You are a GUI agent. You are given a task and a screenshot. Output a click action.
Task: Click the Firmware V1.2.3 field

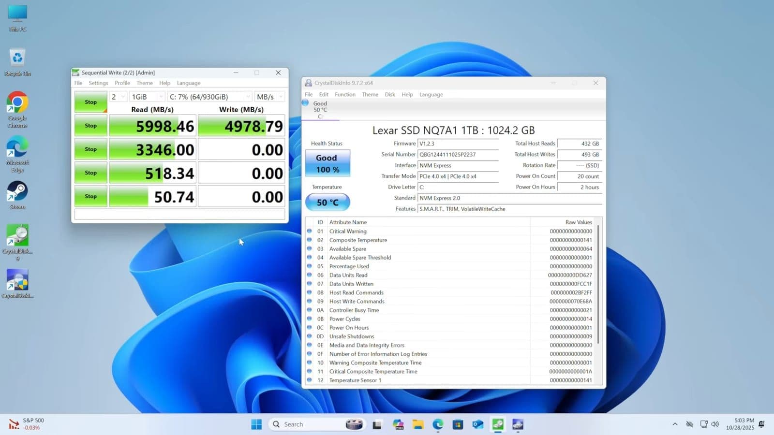(x=458, y=144)
